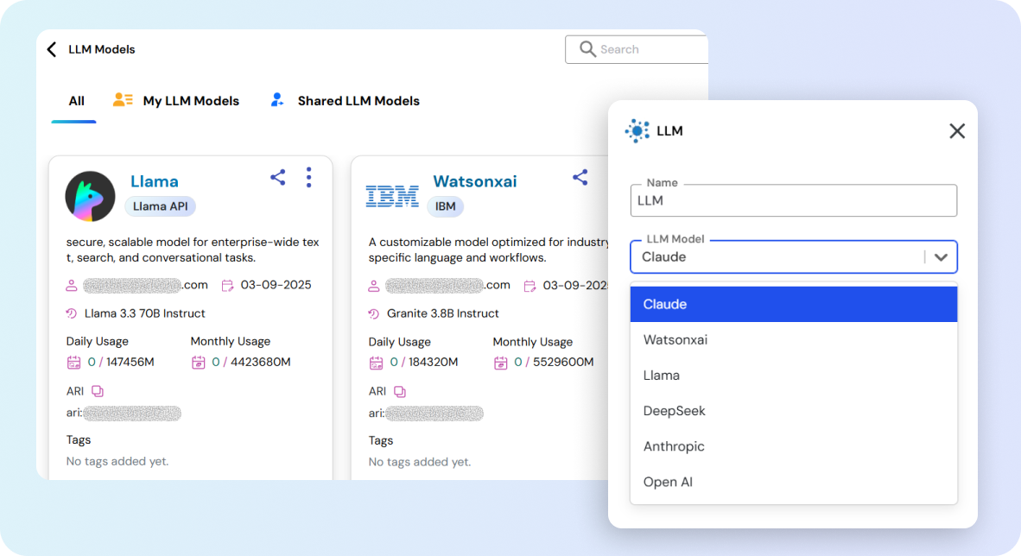The width and height of the screenshot is (1021, 556).
Task: Click the LLM Model combo box showing Claude
Action: [x=793, y=257]
